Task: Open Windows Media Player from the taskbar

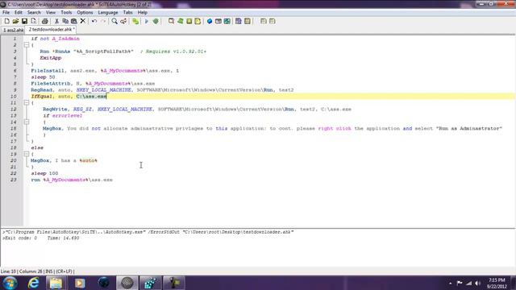Action: pyautogui.click(x=80, y=283)
